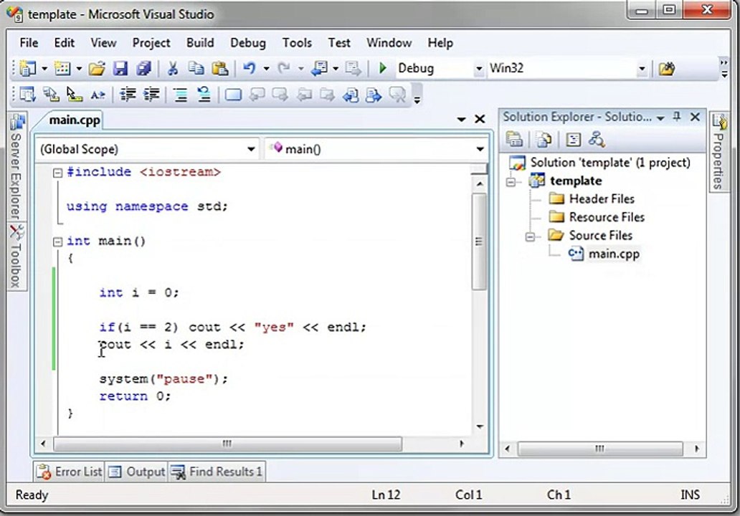740x516 pixels.
Task: Open the File menu
Action: [x=29, y=43]
